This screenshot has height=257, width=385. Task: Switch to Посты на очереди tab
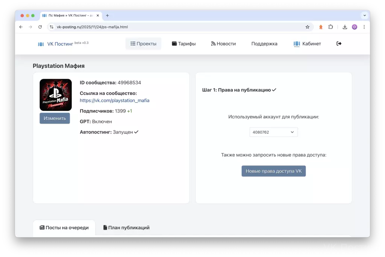point(64,228)
